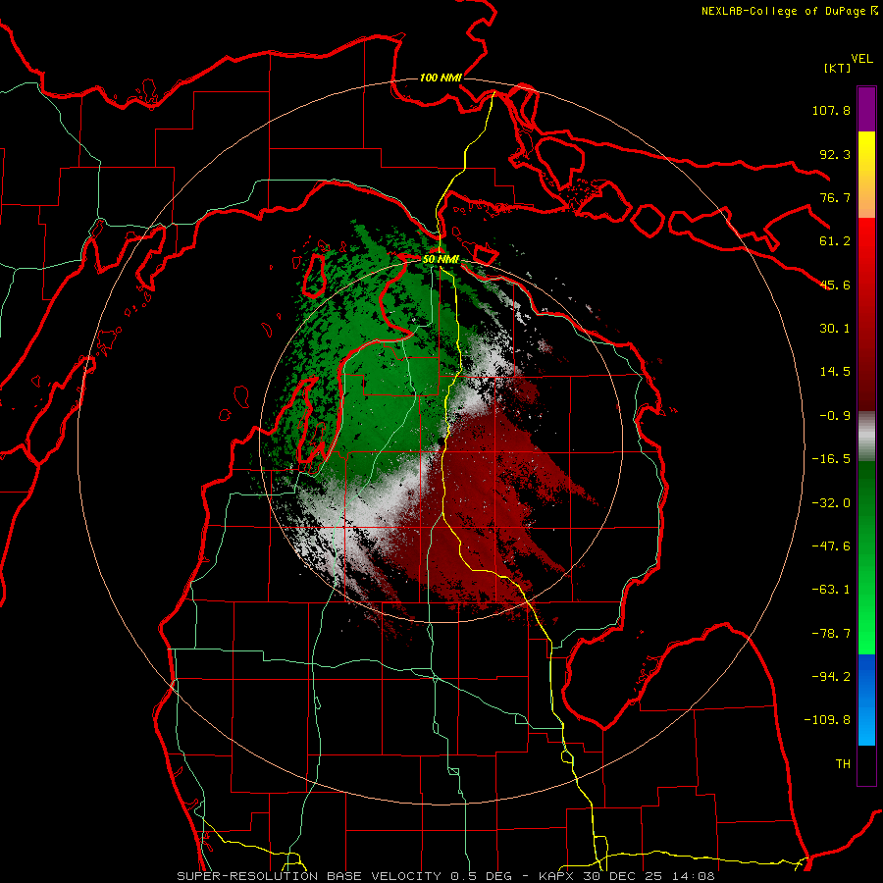Click the 45.6 value on velocity scale
883x883 pixels.
835,285
